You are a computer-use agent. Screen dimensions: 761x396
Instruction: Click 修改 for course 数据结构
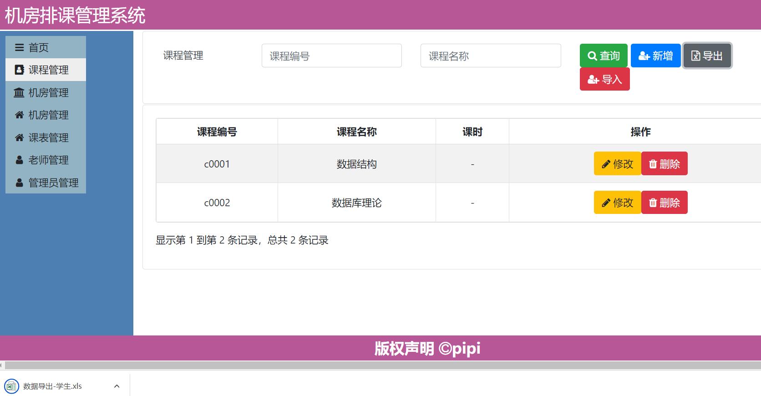coord(617,163)
